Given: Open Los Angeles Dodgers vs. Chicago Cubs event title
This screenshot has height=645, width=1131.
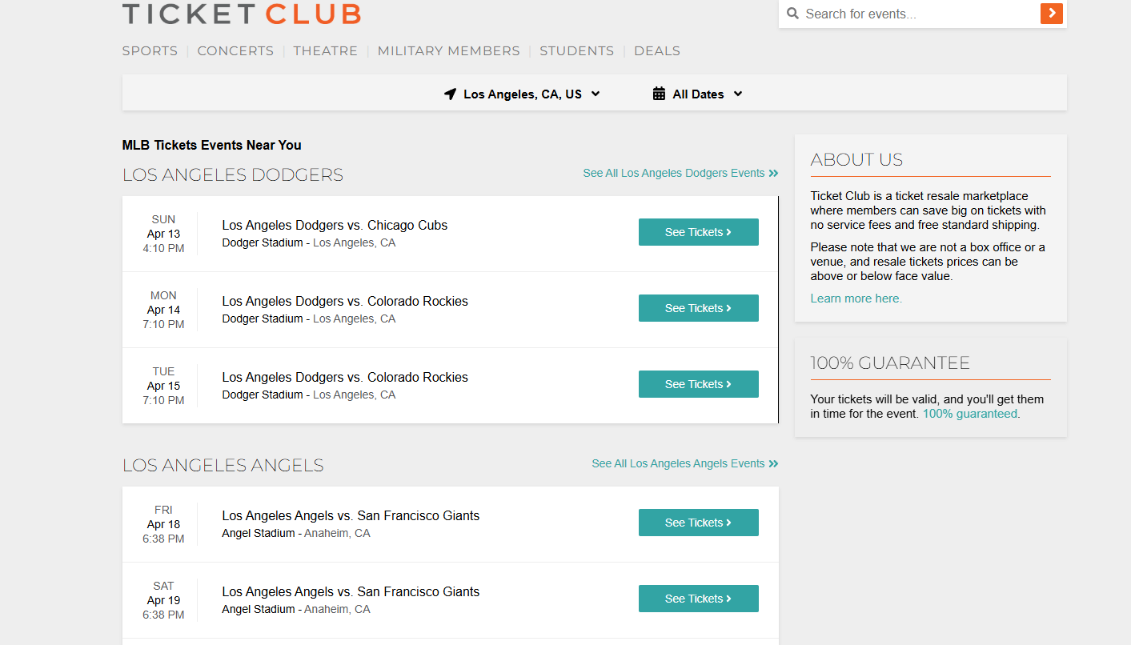Looking at the screenshot, I should [335, 226].
